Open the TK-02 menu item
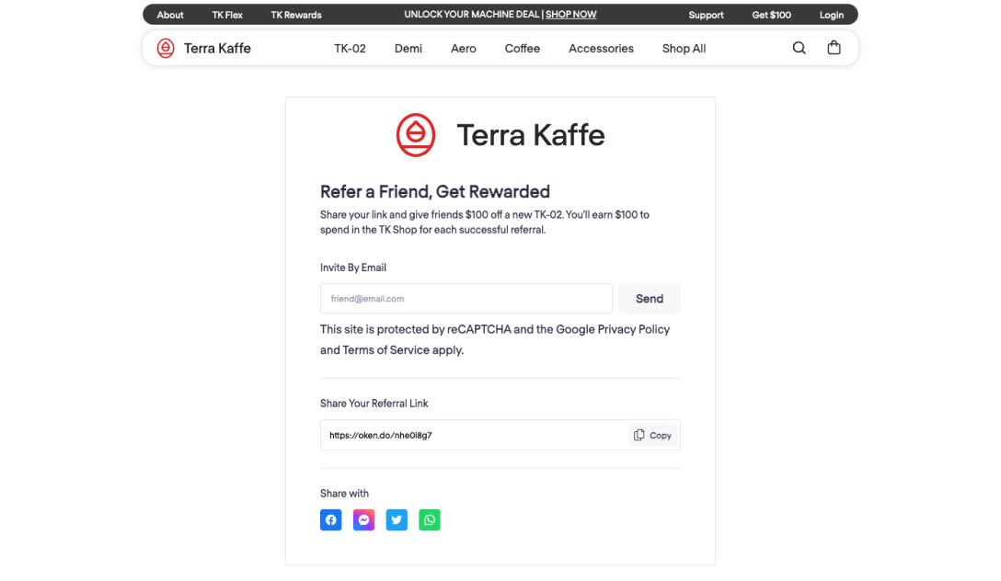Screen dimensions: 1001x581 pyautogui.click(x=350, y=49)
